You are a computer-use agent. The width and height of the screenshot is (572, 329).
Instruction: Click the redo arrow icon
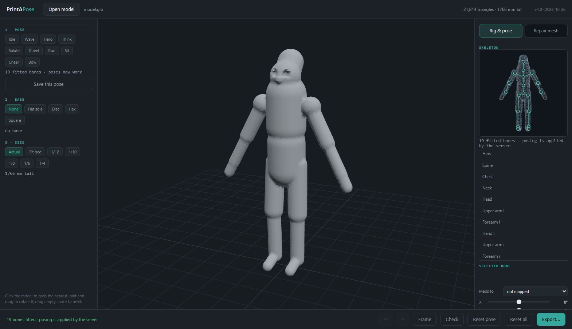coord(402,319)
